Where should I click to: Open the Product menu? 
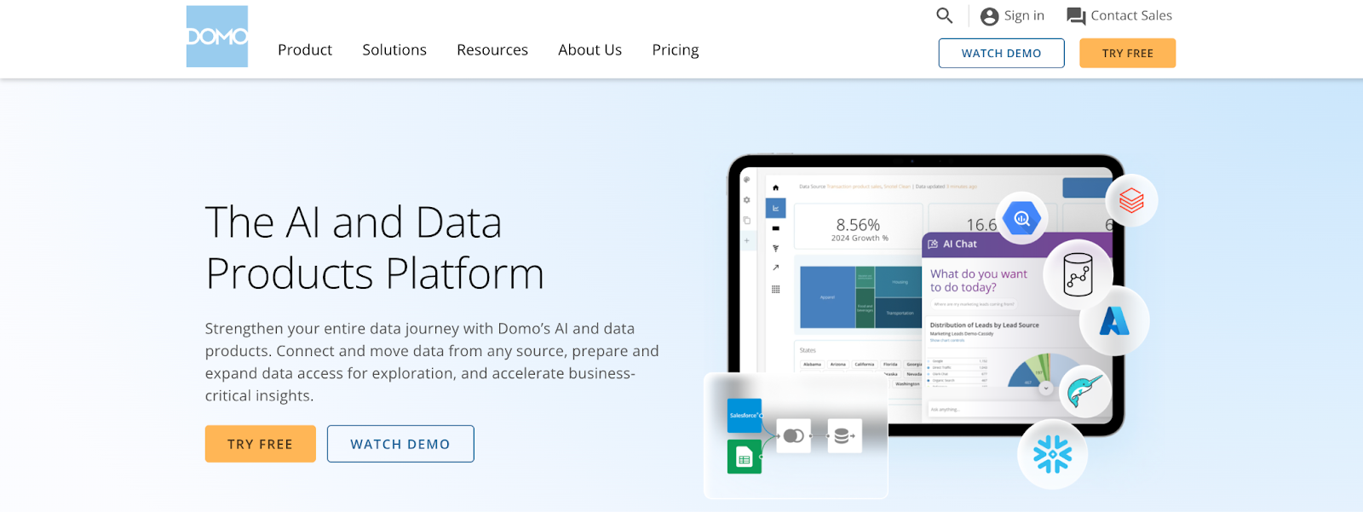(305, 50)
